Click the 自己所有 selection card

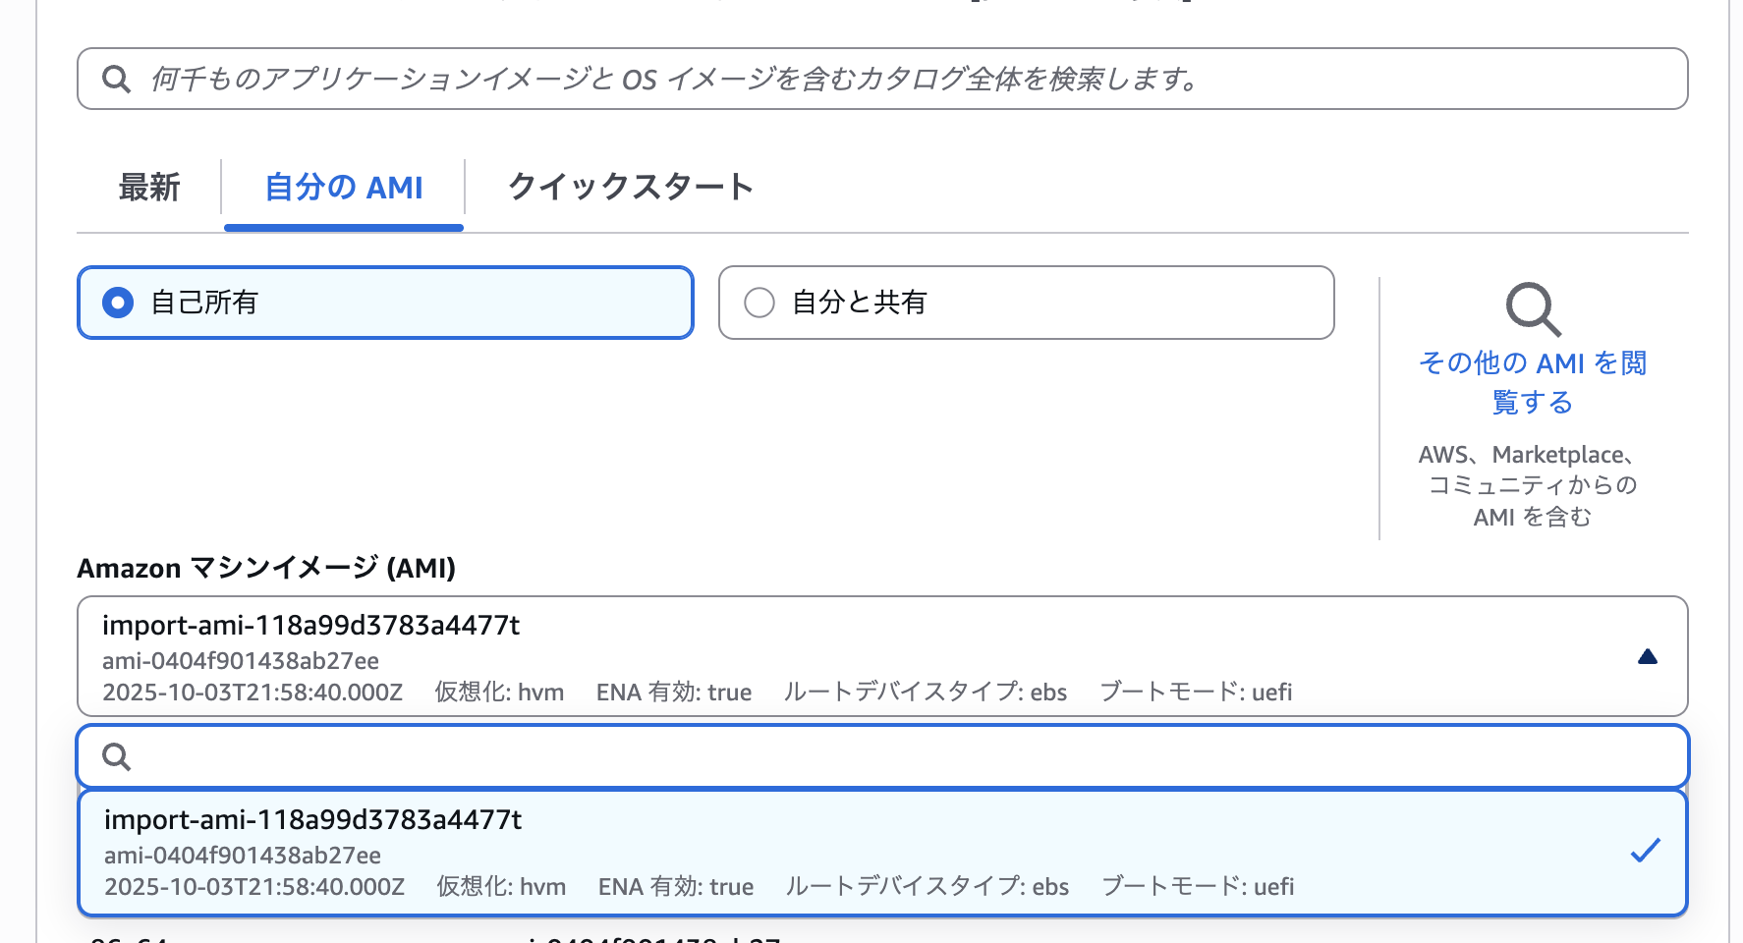tap(384, 303)
